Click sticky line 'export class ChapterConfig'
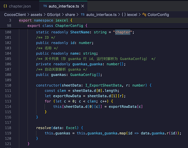 click(x=58, y=25)
